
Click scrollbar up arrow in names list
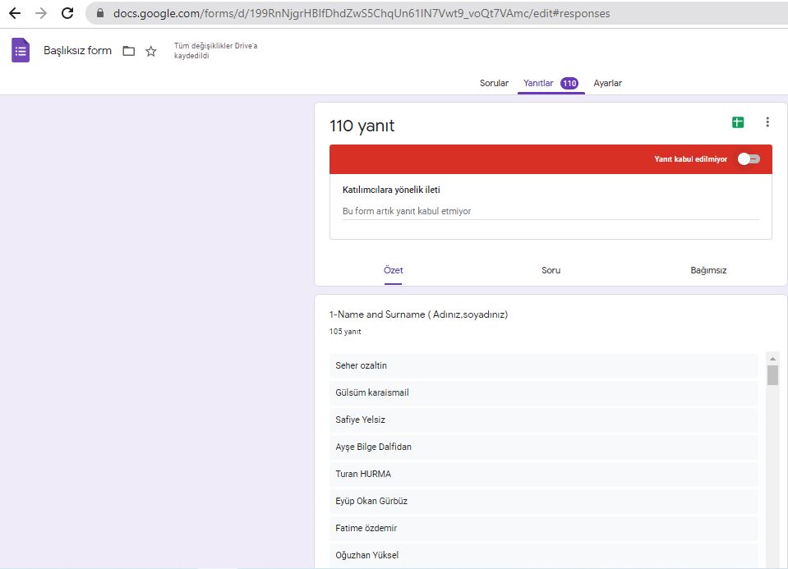[772, 359]
